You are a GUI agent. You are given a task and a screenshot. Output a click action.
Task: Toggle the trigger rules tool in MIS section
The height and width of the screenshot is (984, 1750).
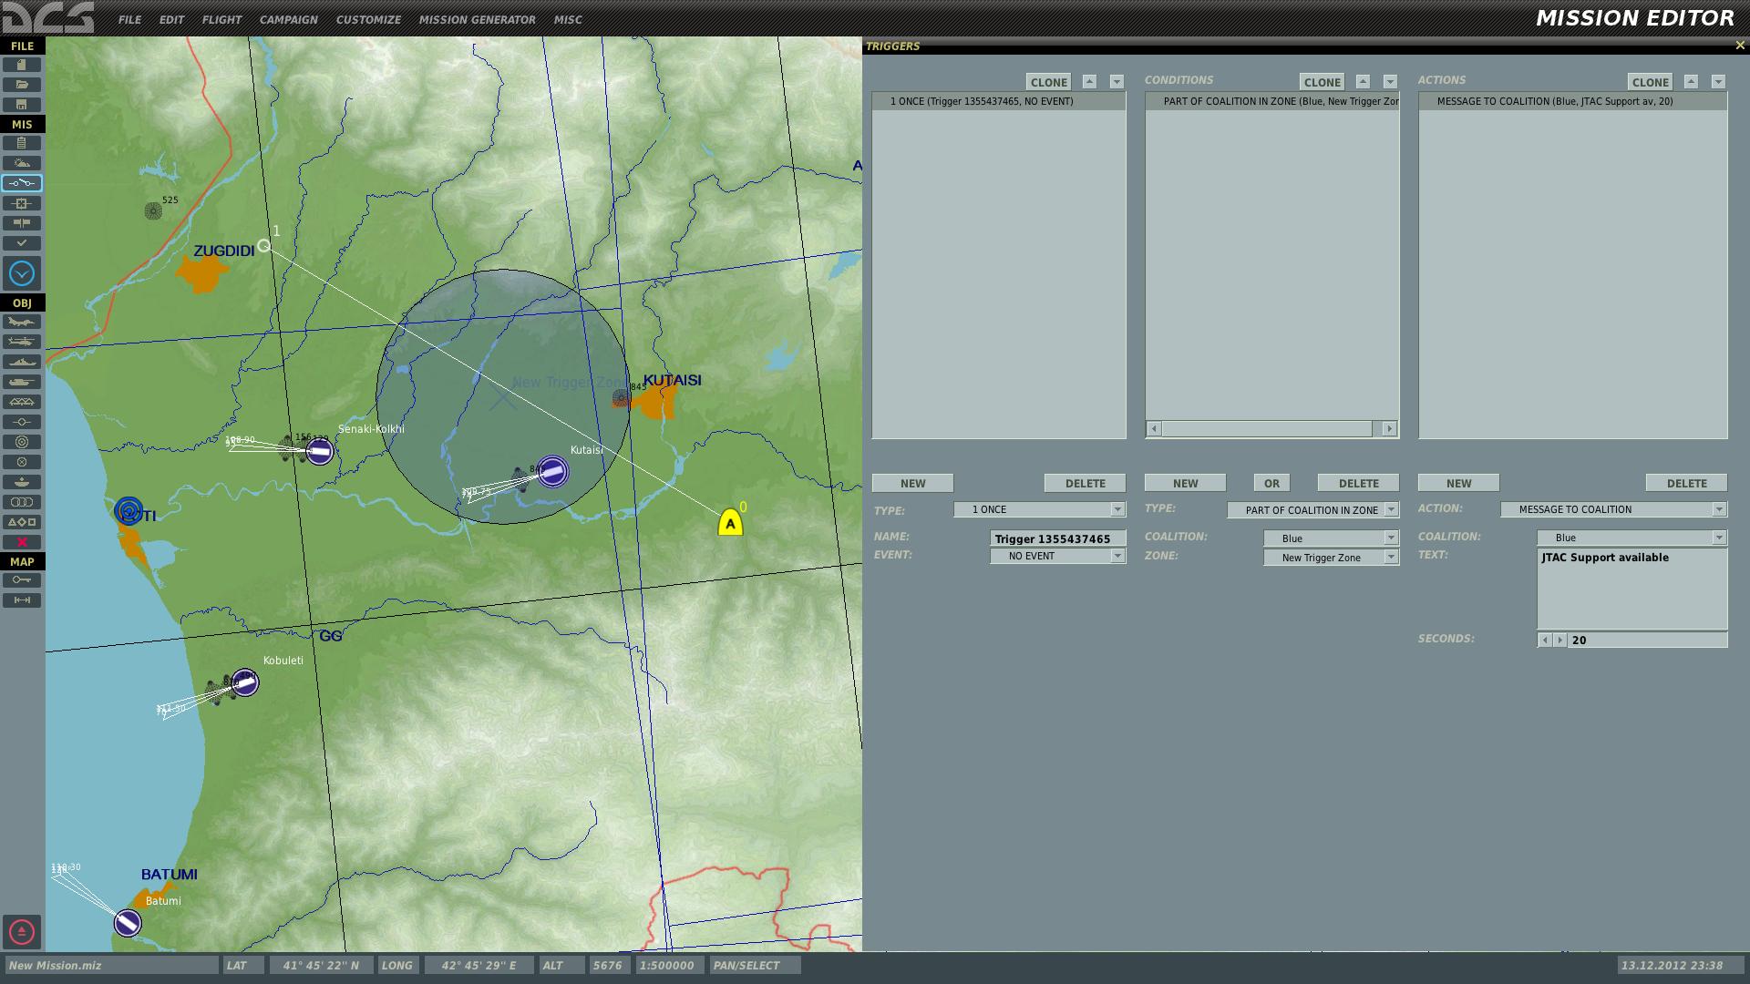point(22,183)
